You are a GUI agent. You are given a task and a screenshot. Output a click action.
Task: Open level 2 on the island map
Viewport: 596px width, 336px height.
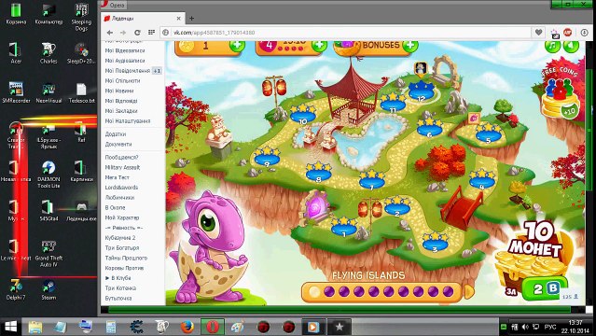click(x=397, y=206)
